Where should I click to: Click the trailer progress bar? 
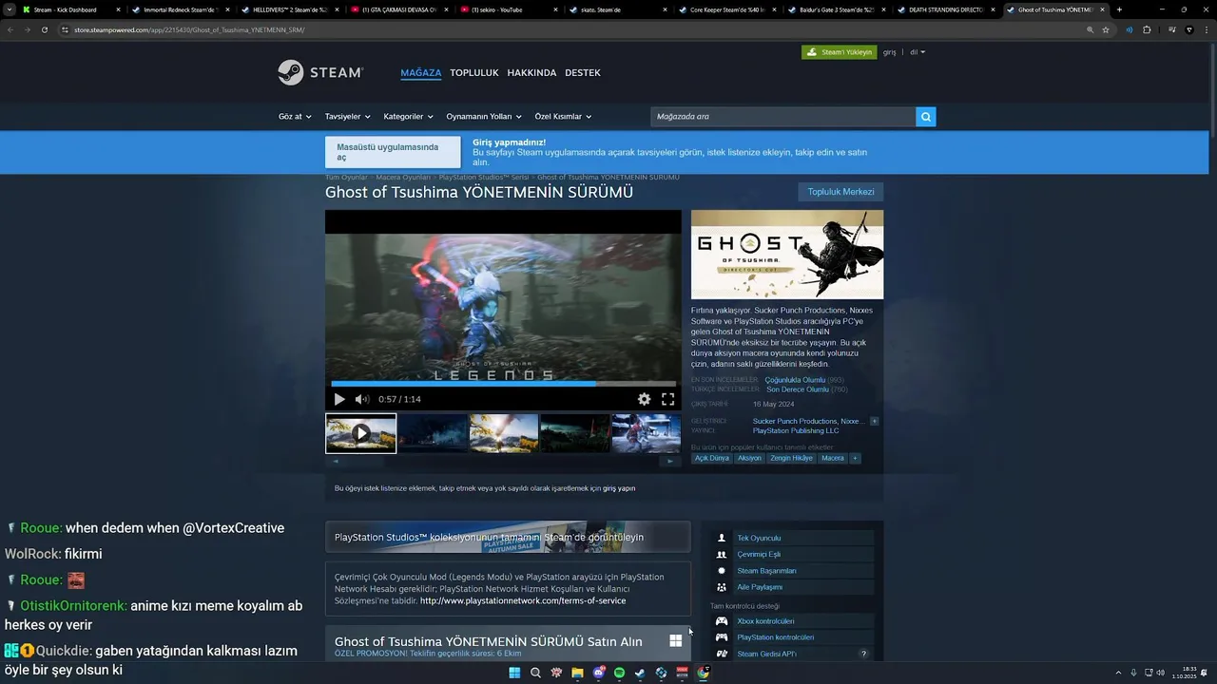coord(503,384)
